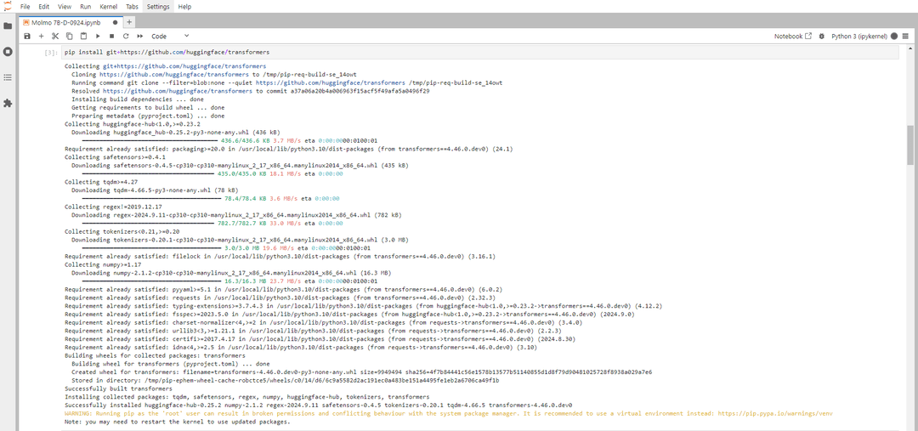Open the Help menu
The height and width of the screenshot is (431, 918).
point(184,7)
